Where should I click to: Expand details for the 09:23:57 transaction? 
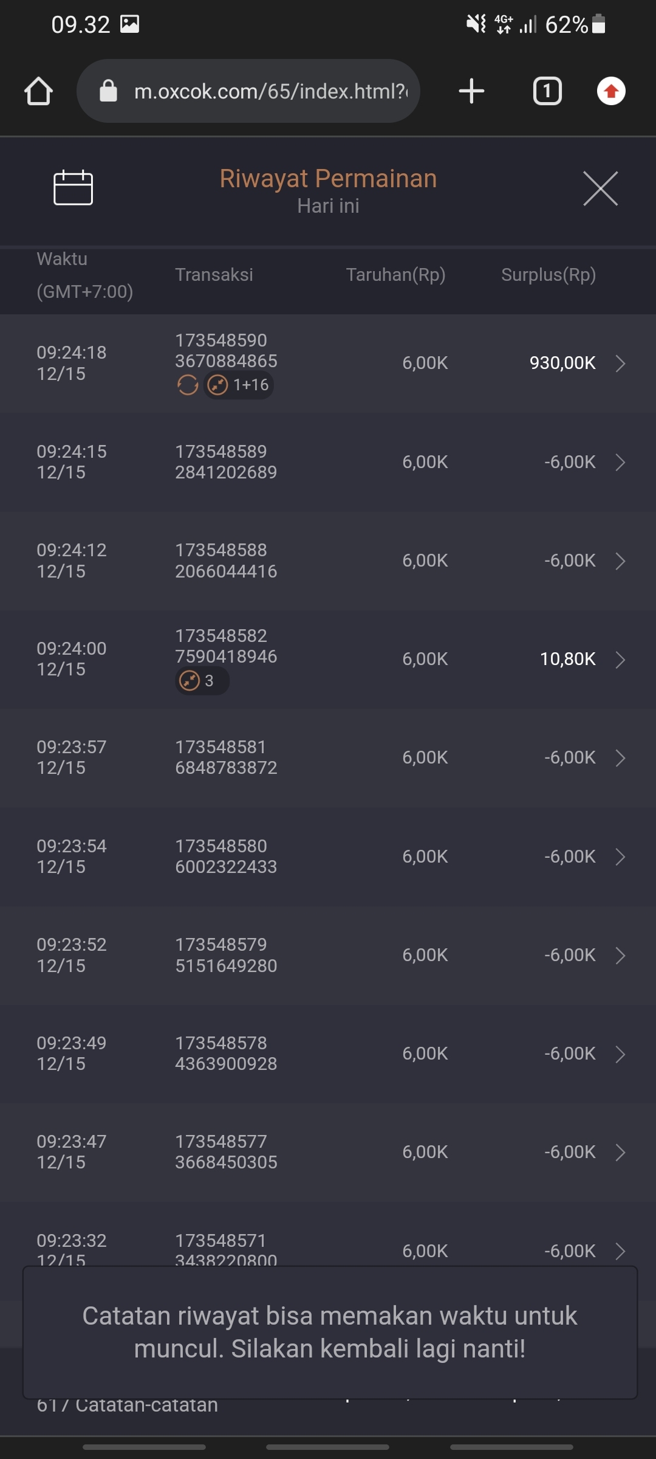click(x=620, y=758)
